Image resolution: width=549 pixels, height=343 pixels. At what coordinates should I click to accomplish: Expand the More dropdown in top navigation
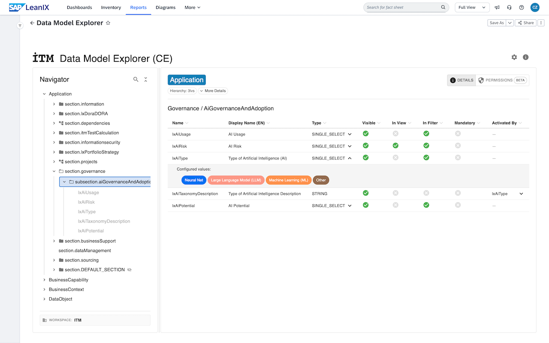tap(192, 7)
